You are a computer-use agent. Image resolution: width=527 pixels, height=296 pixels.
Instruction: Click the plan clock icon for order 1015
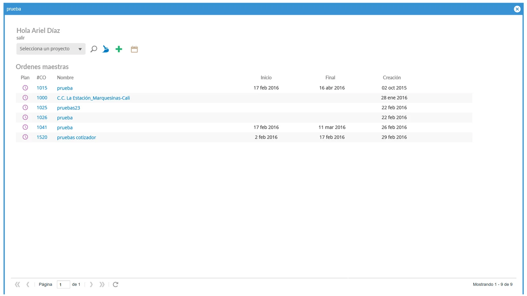(x=25, y=88)
